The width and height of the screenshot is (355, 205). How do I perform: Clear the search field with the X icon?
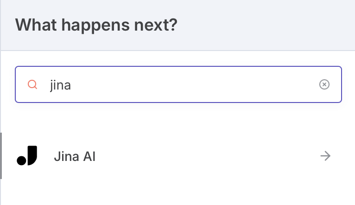click(324, 84)
